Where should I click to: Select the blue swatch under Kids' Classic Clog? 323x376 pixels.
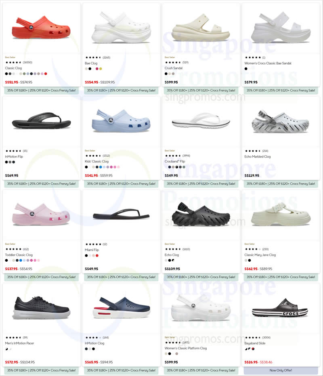coord(101,167)
